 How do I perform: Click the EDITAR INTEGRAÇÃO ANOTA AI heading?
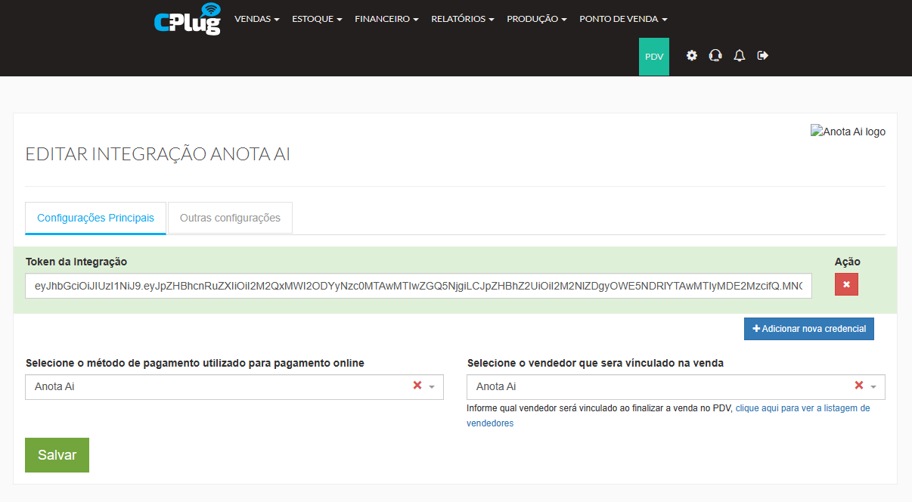pos(158,154)
